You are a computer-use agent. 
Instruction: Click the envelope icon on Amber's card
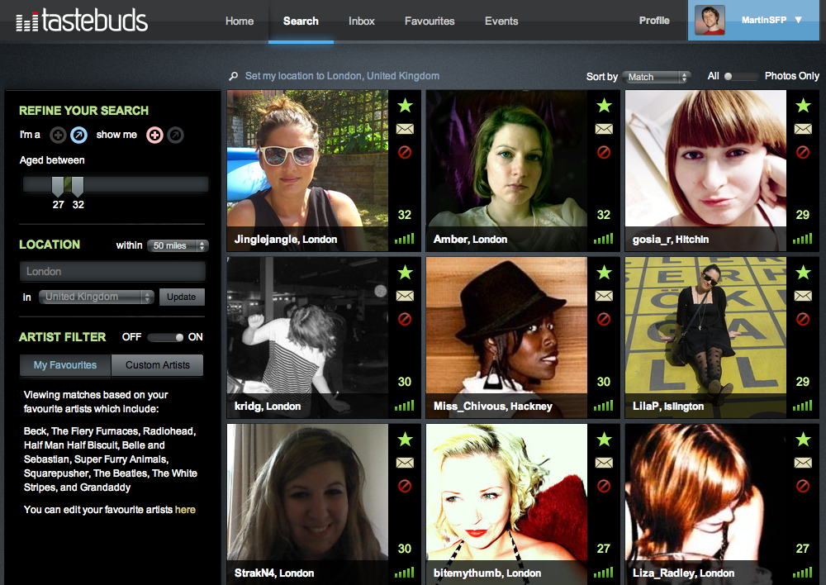(605, 129)
